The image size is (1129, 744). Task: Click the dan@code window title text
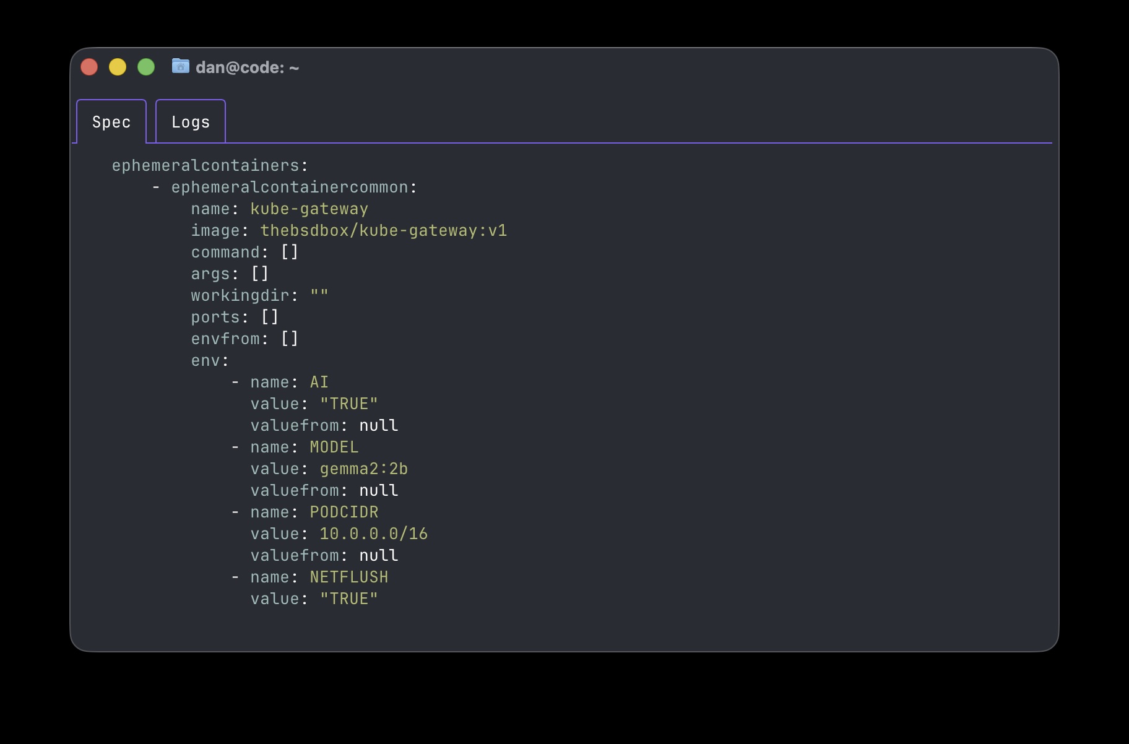coord(247,67)
